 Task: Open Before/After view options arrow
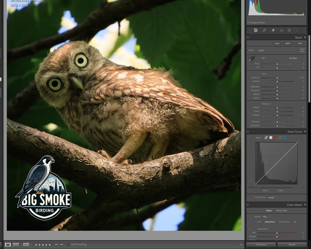(31, 245)
